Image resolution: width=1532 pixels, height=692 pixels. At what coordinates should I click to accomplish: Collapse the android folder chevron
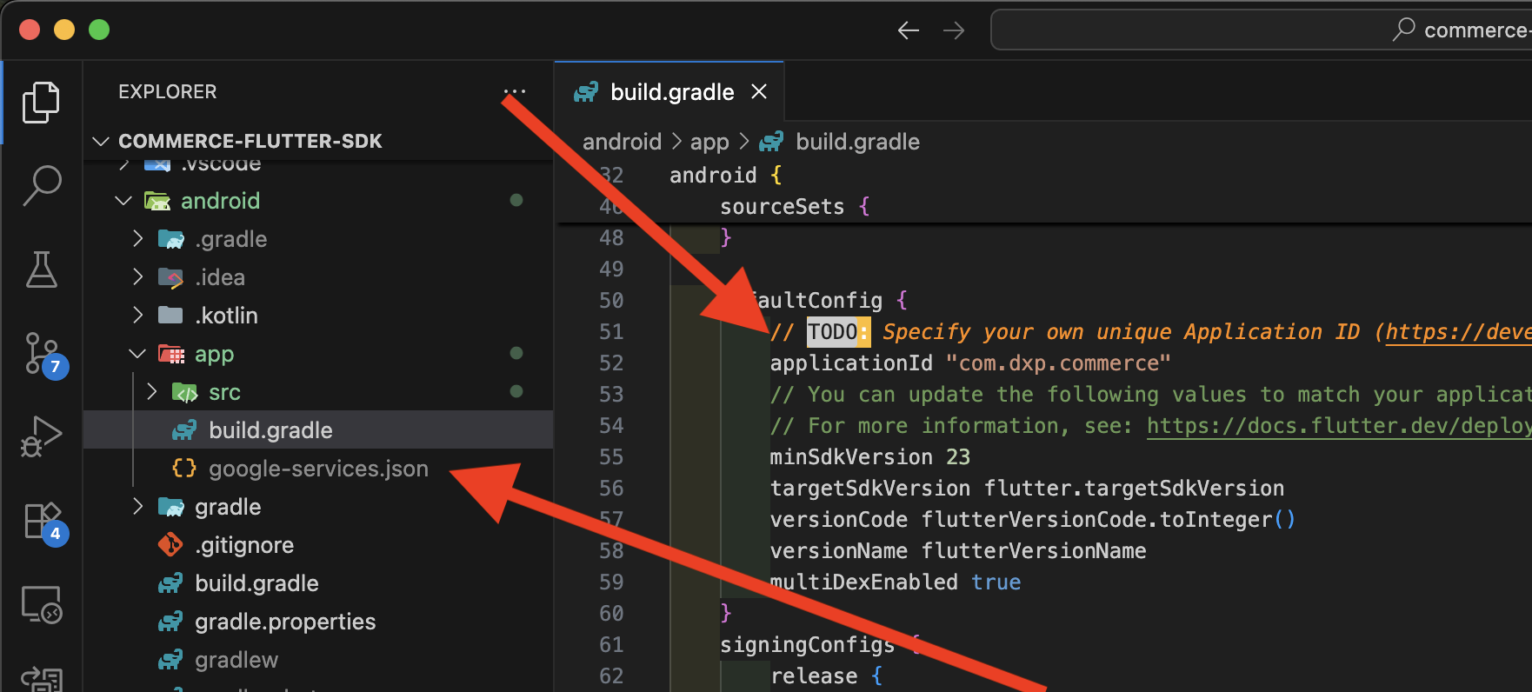[123, 201]
